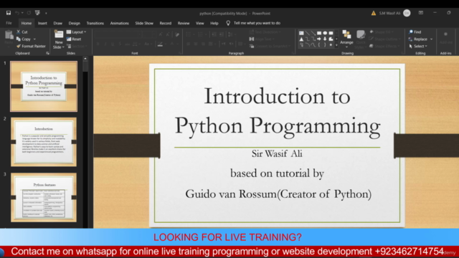This screenshot has width=459, height=258.
Task: Toggle Underline formatting
Action: tap(113, 44)
